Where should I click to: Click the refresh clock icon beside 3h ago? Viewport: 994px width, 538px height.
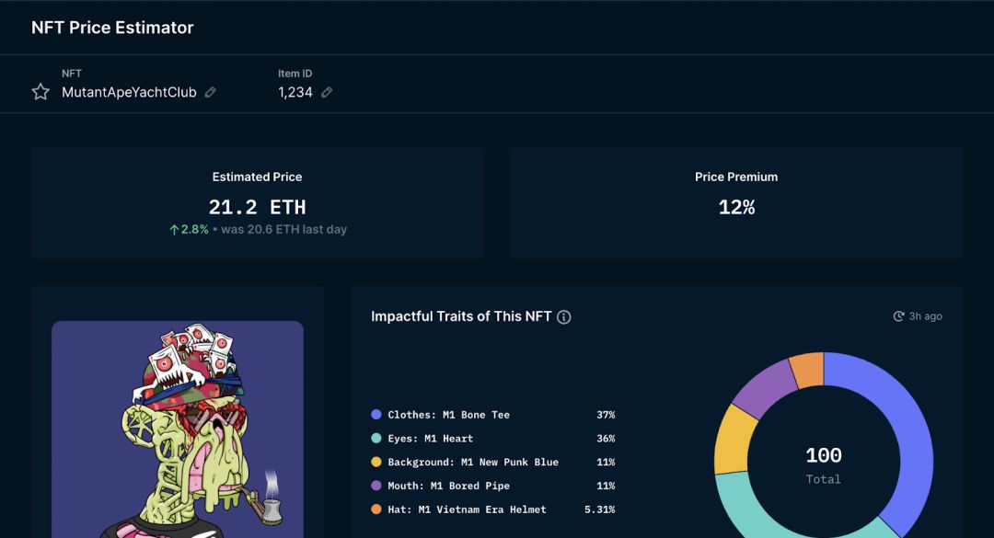898,316
